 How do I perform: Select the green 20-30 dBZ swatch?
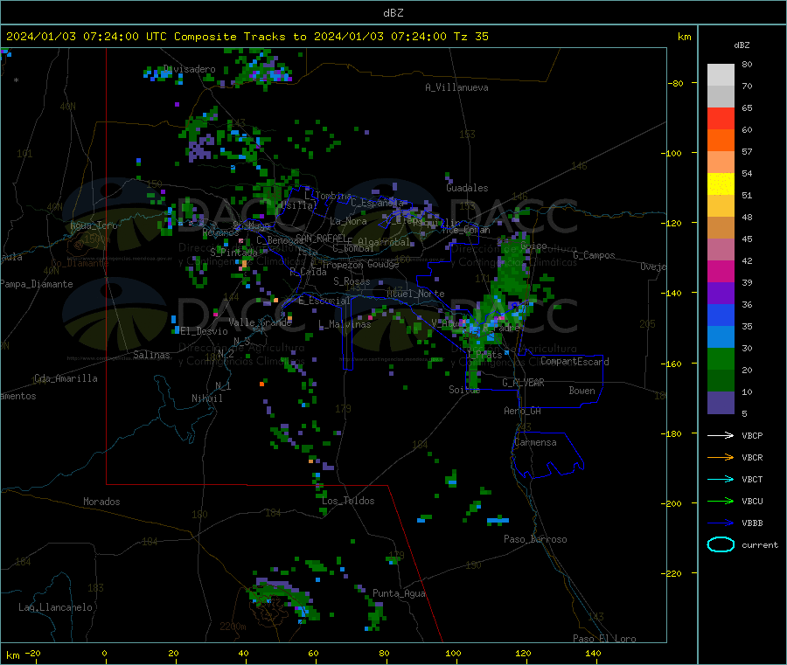(x=721, y=358)
